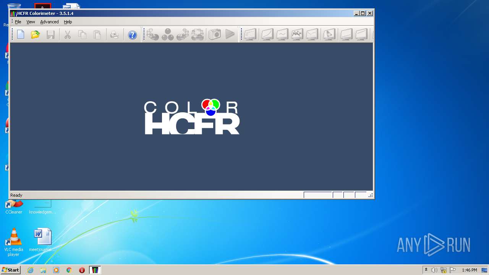Open the View menu

point(31,22)
